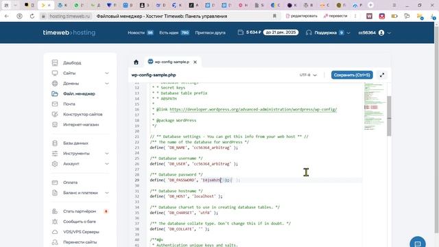Click the VDS/VPS Серверы cloud icon
This screenshot has height=247, width=439.
pyautogui.click(x=55, y=232)
